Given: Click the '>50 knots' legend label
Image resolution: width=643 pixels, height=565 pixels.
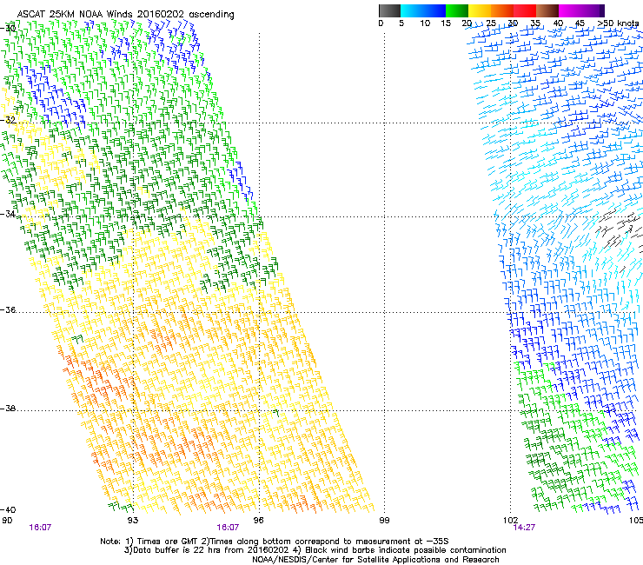Looking at the screenshot, I should click(x=618, y=23).
